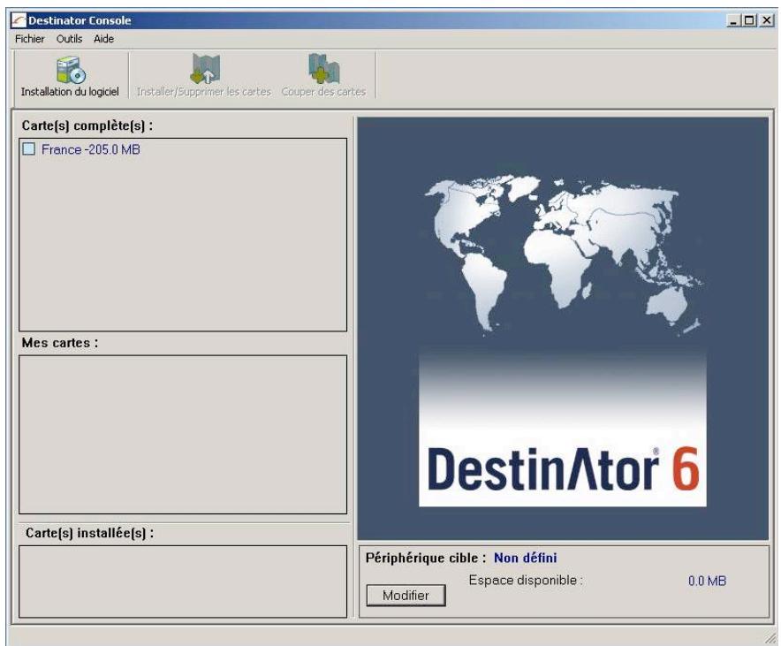The height and width of the screenshot is (646, 781).
Task: Select the France -205.0 MB map entry text
Action: click(x=91, y=149)
